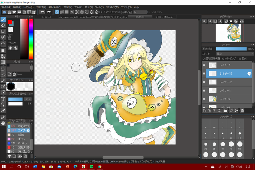
Task: Hide layer レイヤー9
Action: (204, 99)
